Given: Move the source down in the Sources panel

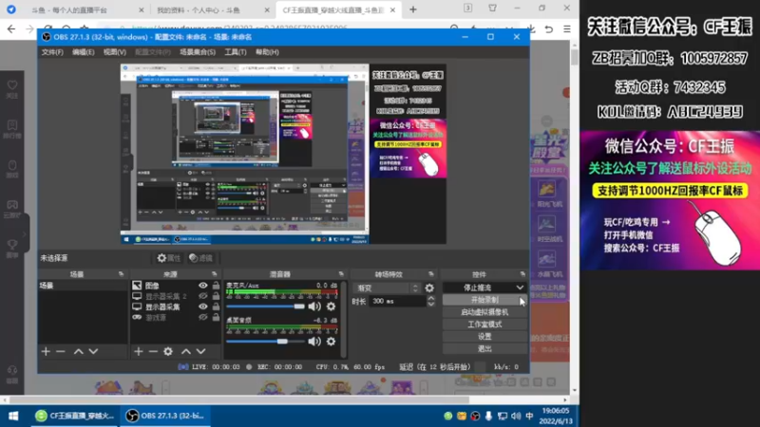Looking at the screenshot, I should tap(200, 351).
